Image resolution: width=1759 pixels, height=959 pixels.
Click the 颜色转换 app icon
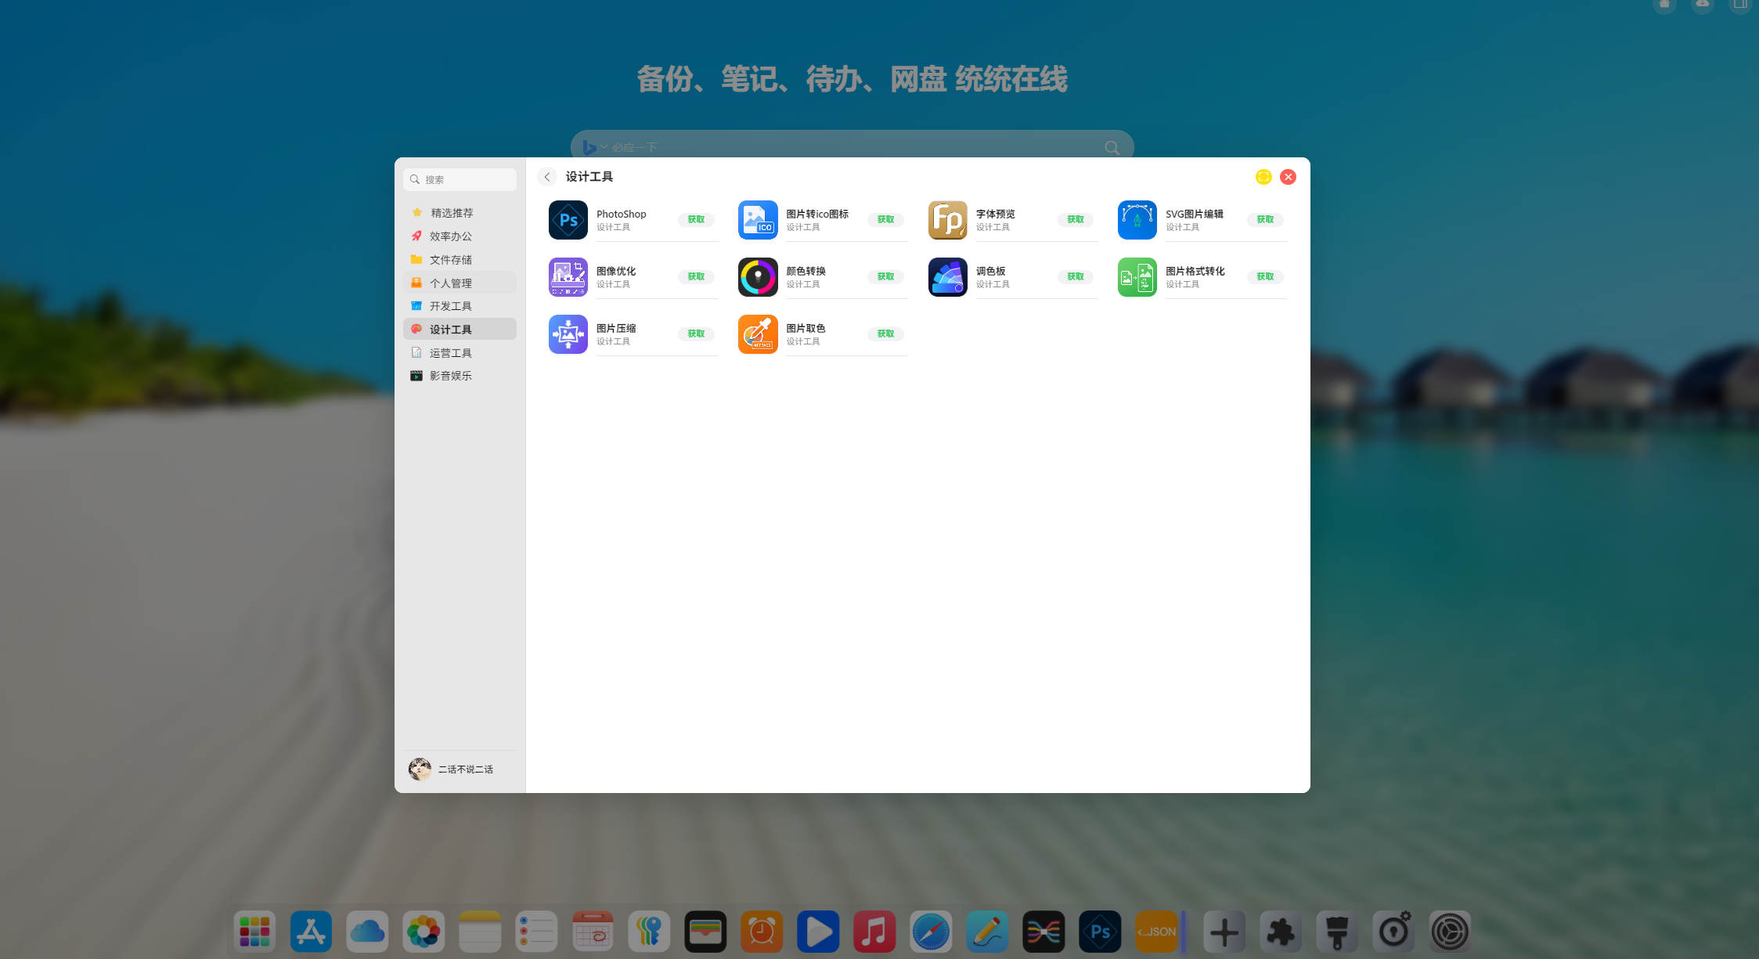[758, 277]
